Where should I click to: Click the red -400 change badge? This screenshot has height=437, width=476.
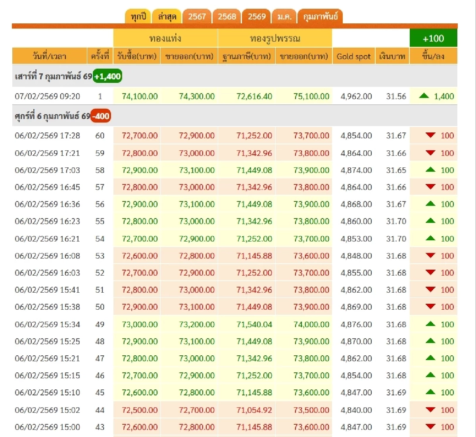tap(100, 116)
